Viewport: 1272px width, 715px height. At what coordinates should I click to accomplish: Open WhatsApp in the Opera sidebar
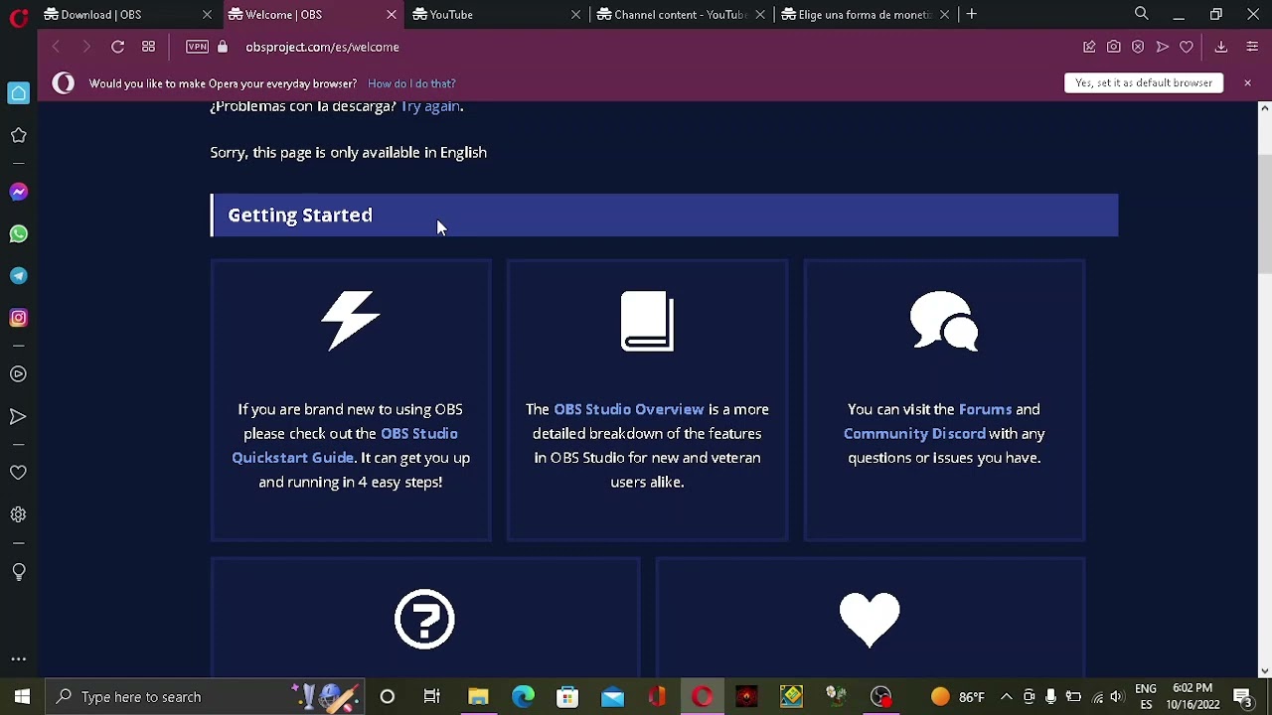tap(18, 234)
